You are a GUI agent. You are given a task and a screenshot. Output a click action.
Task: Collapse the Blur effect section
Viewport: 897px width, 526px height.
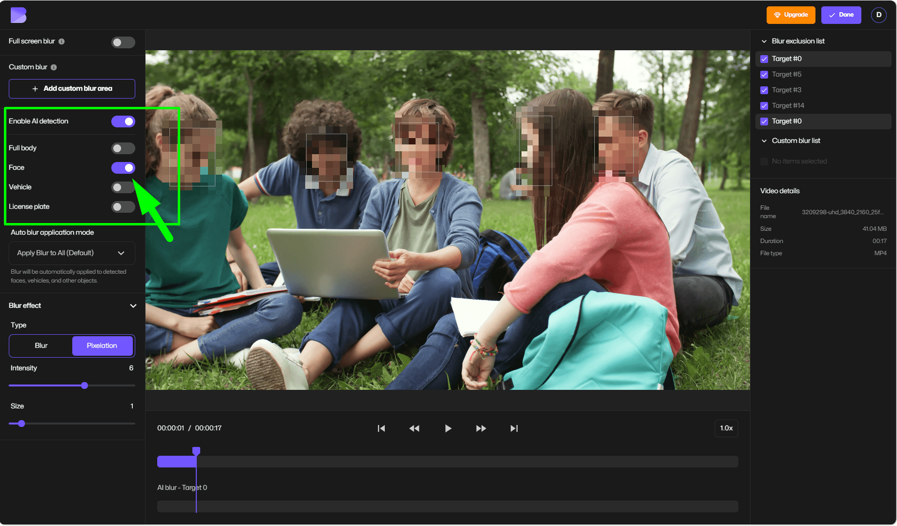click(x=133, y=306)
